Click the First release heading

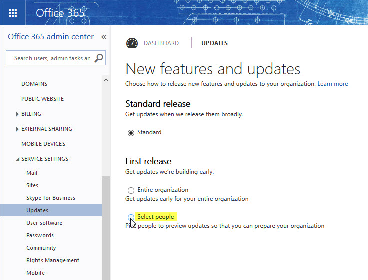pyautogui.click(x=148, y=161)
